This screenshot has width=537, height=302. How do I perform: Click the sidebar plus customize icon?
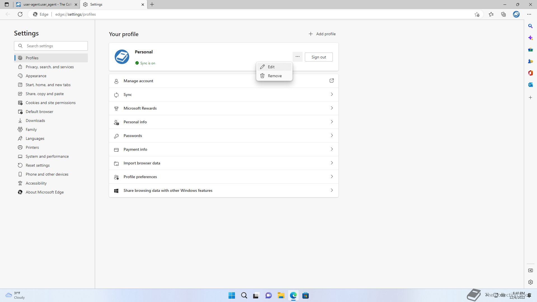point(530,98)
